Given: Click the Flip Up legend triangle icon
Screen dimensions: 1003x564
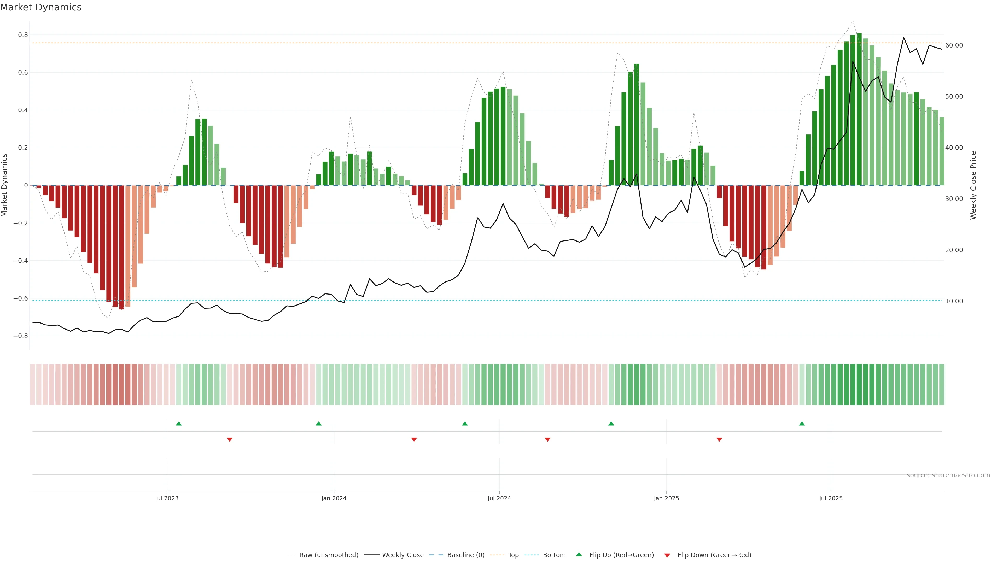Looking at the screenshot, I should [x=579, y=554].
